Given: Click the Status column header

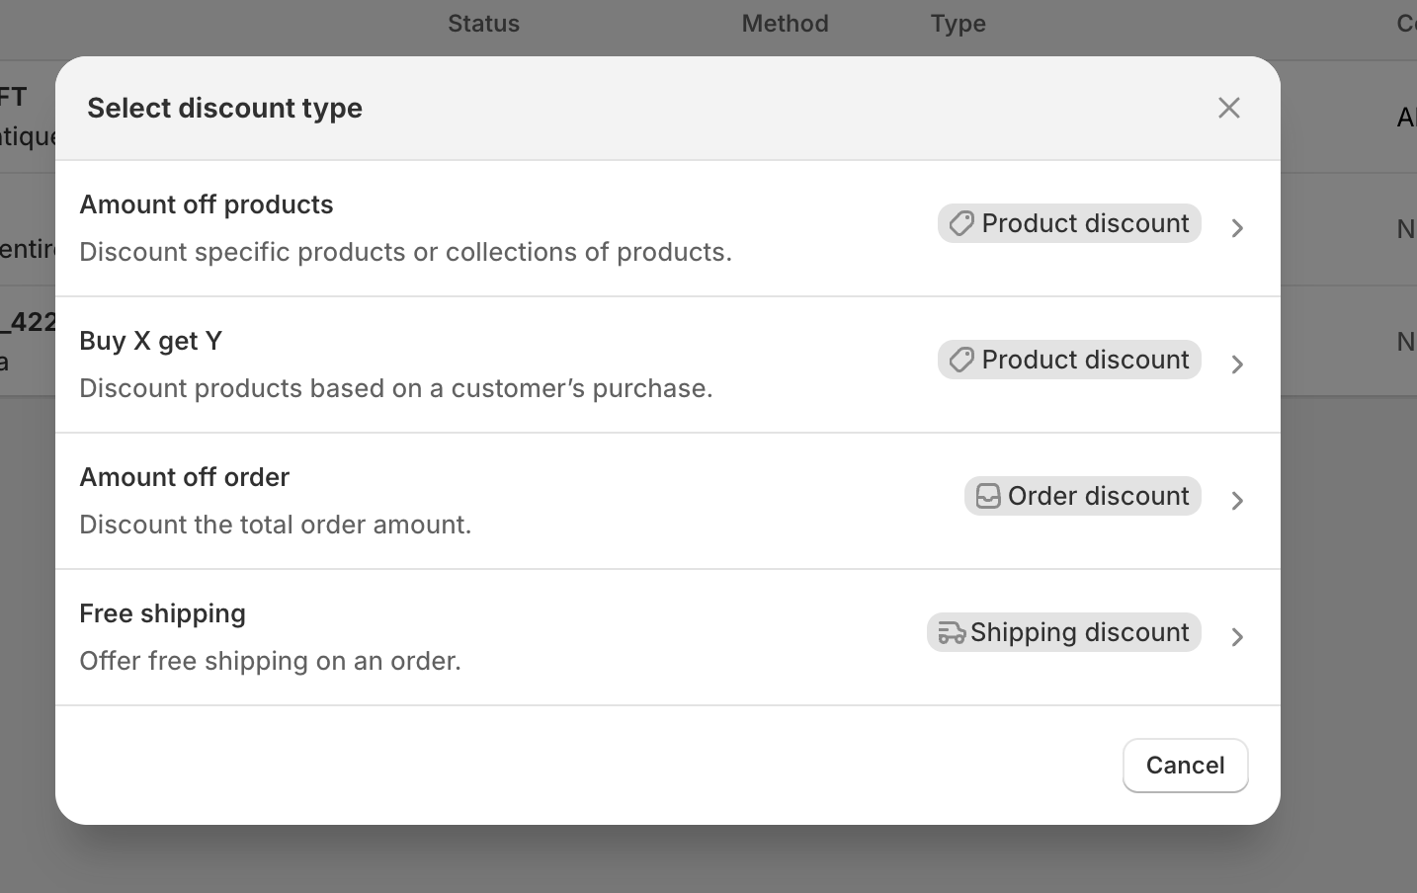Looking at the screenshot, I should (483, 24).
